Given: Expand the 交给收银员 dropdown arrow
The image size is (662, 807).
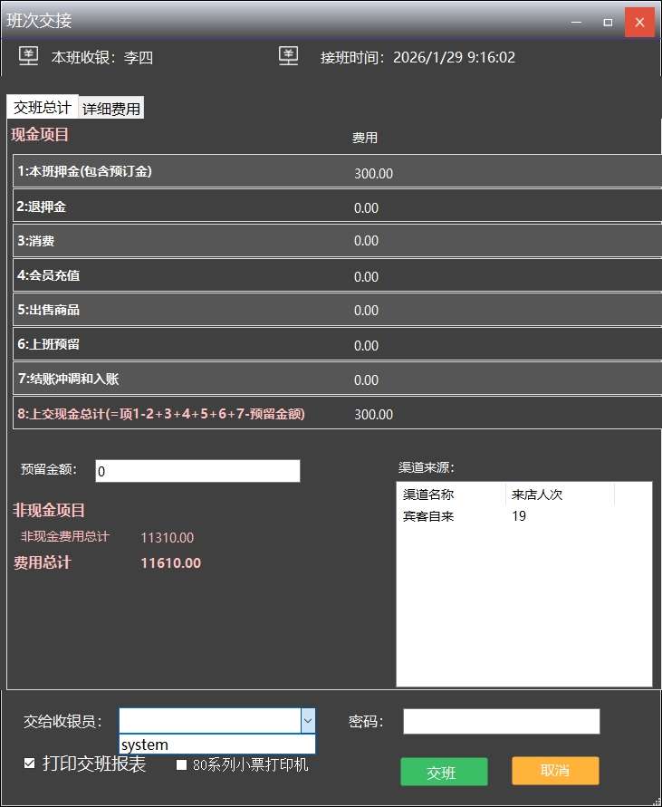Looking at the screenshot, I should (308, 721).
